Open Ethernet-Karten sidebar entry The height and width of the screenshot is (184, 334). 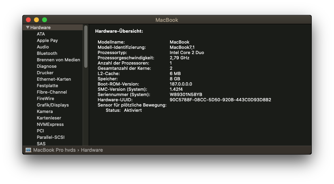click(54, 79)
